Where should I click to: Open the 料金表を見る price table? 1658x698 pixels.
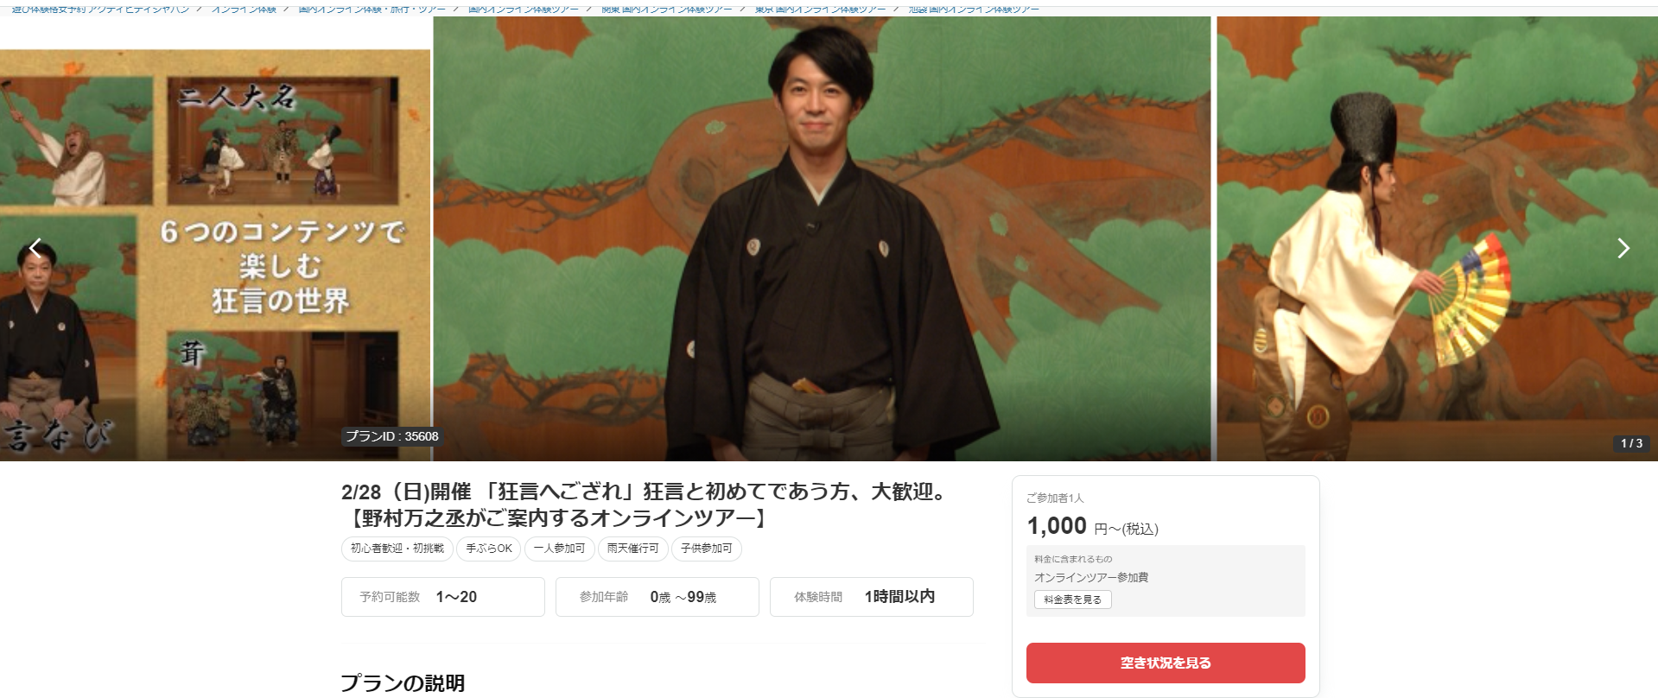(1072, 600)
